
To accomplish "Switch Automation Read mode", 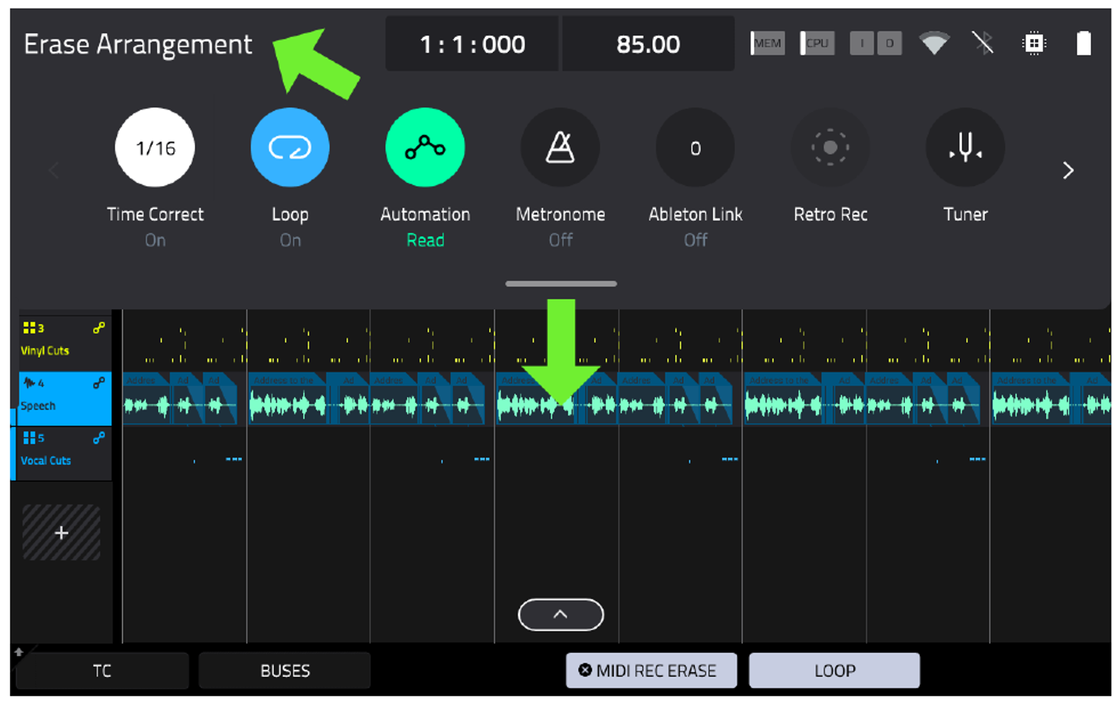I will (425, 147).
